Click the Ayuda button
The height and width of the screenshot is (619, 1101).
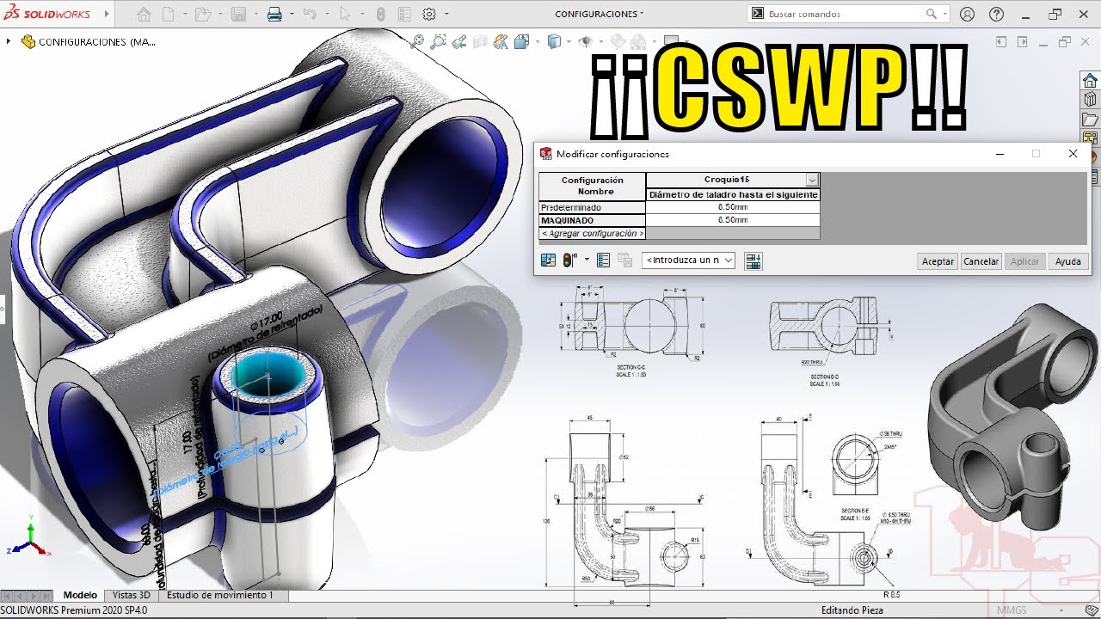click(x=1068, y=261)
